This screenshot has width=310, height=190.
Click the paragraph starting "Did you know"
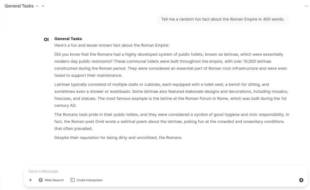(171, 65)
